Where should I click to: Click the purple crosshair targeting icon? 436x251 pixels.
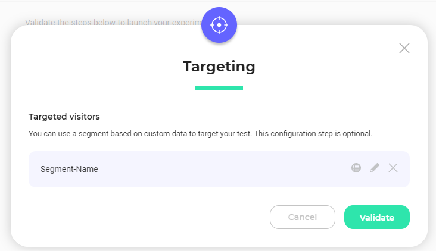point(219,25)
